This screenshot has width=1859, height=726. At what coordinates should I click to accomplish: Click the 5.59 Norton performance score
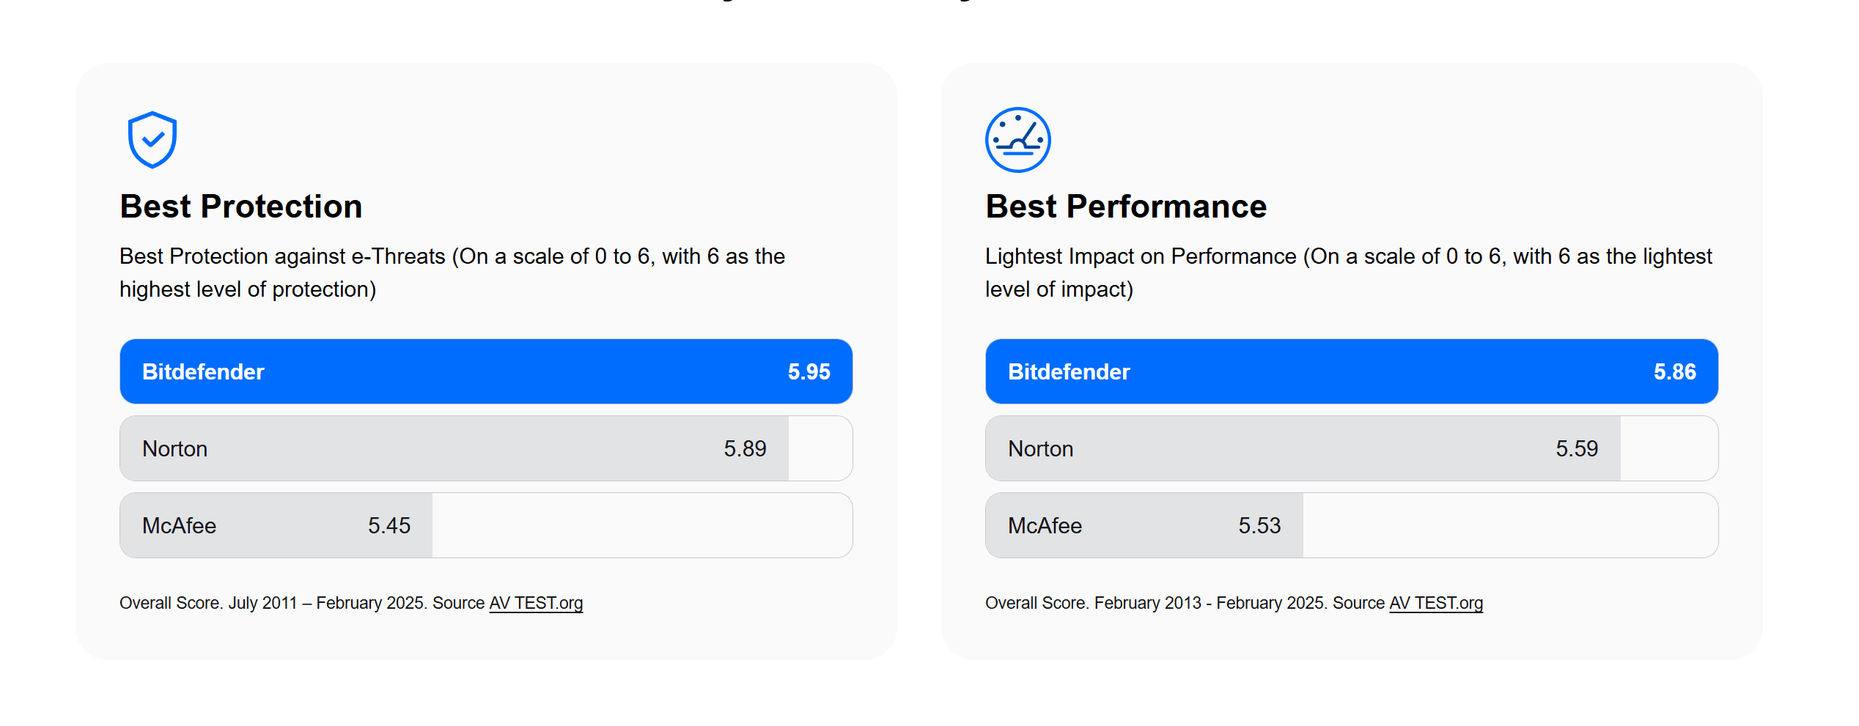point(1576,449)
